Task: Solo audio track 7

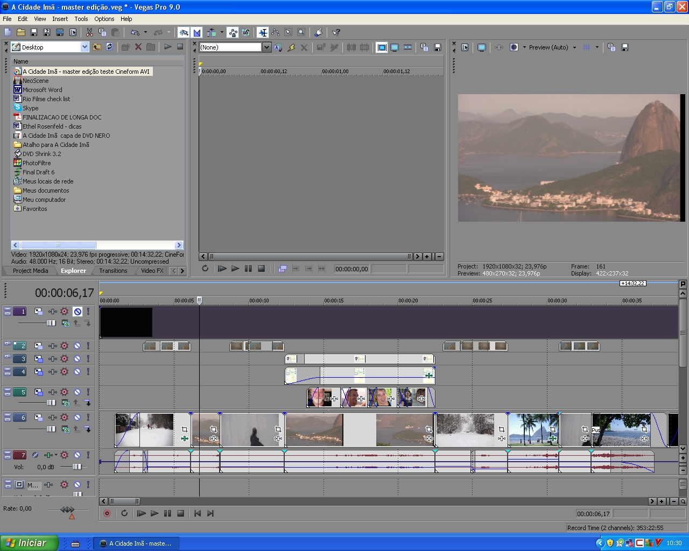Action: 88,455
